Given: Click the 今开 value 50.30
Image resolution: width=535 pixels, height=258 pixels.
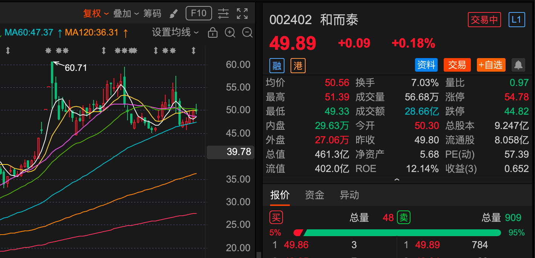Looking at the screenshot, I should tap(427, 126).
